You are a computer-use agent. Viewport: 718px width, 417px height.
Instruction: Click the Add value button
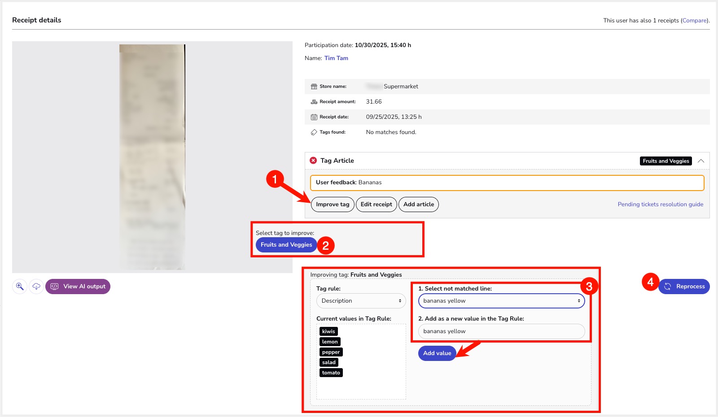pos(437,353)
